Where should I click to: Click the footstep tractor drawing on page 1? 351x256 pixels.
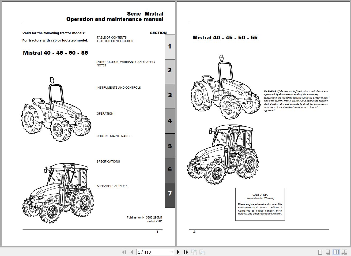[x=56, y=109]
